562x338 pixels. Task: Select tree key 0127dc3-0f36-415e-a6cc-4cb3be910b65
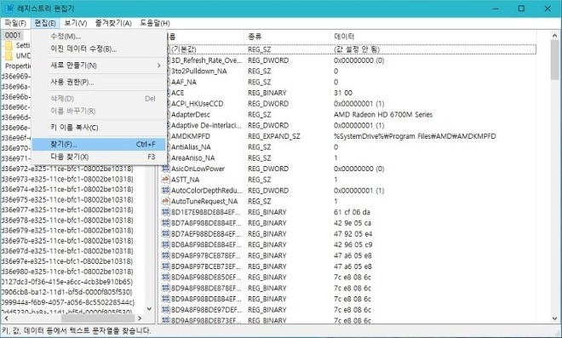67,282
